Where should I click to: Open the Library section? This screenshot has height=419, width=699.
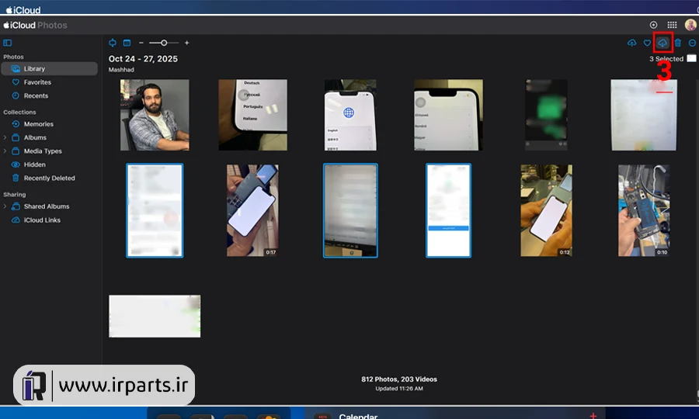[x=50, y=68]
